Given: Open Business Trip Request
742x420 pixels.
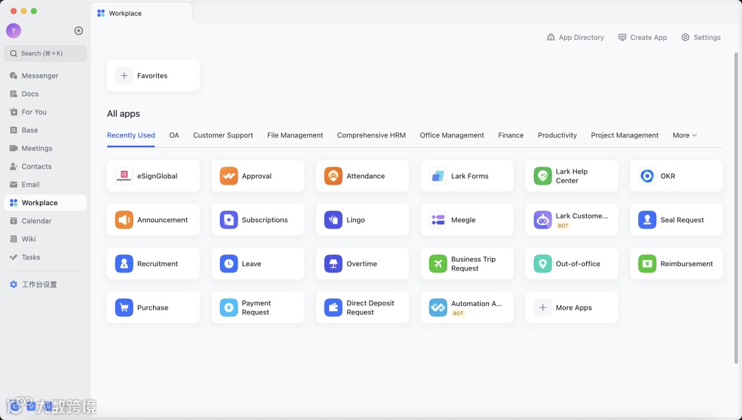Looking at the screenshot, I should tap(466, 264).
